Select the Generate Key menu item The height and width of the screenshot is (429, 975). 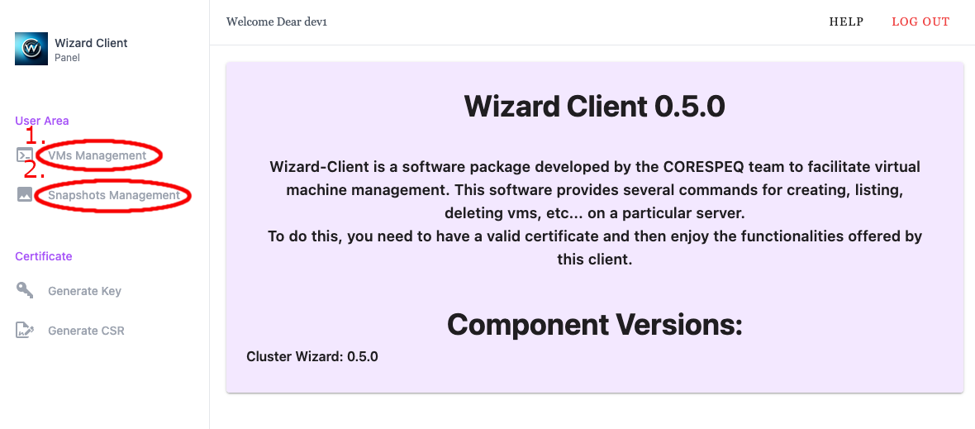pyautogui.click(x=84, y=291)
